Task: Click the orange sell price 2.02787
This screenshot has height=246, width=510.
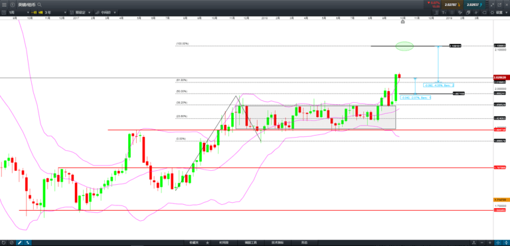Action: click(452, 5)
